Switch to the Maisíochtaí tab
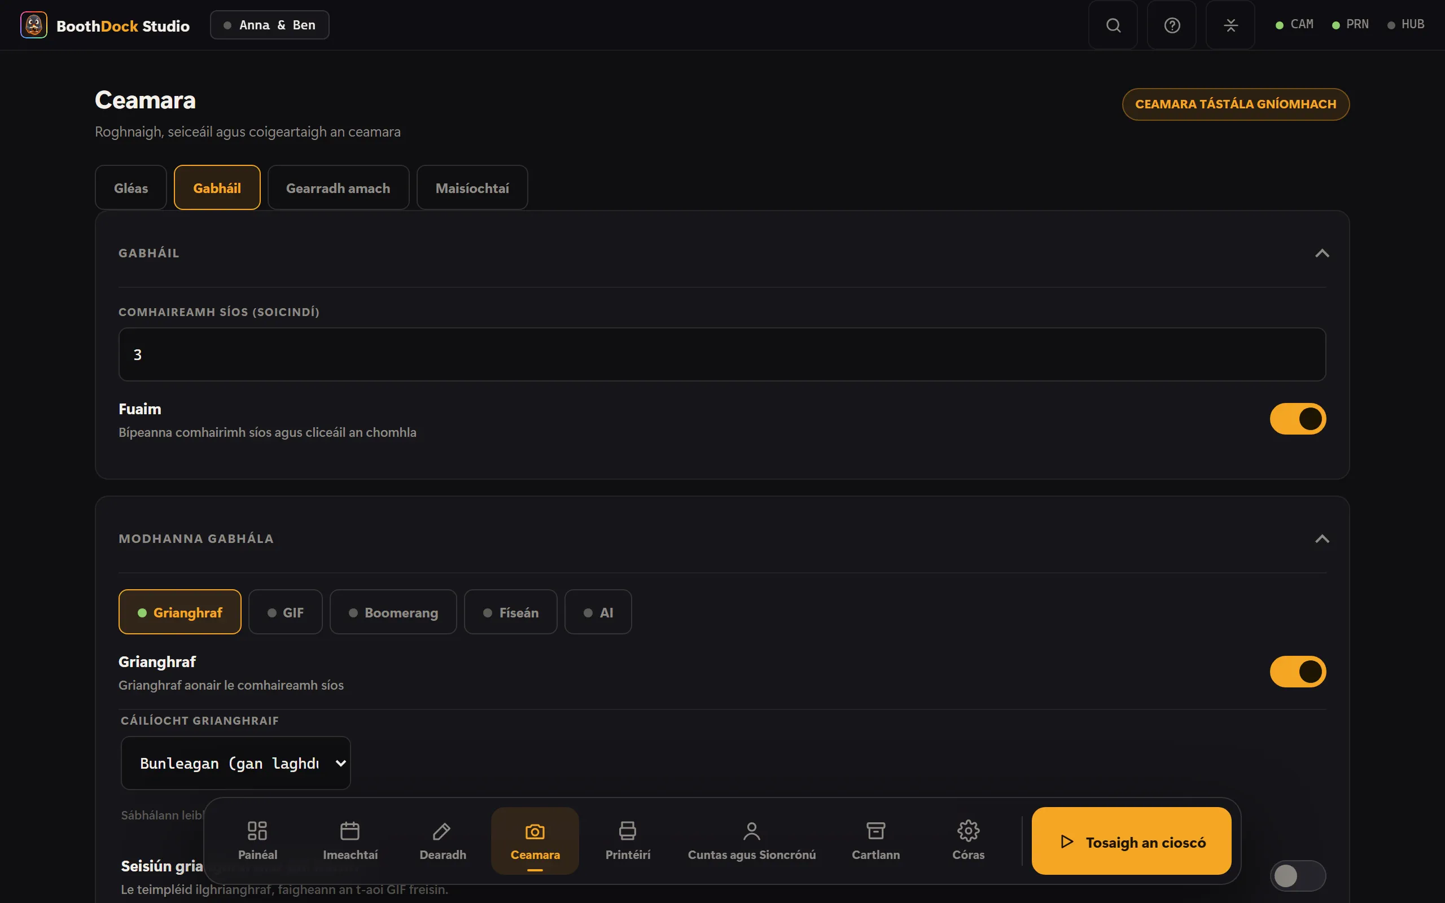Image resolution: width=1445 pixels, height=903 pixels. click(472, 187)
